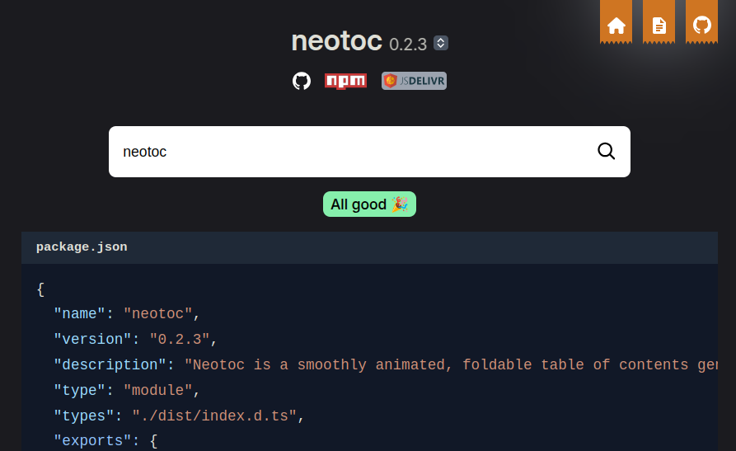The image size is (736, 451).
Task: Click the "version": "0.2.3" code line
Action: click(135, 339)
